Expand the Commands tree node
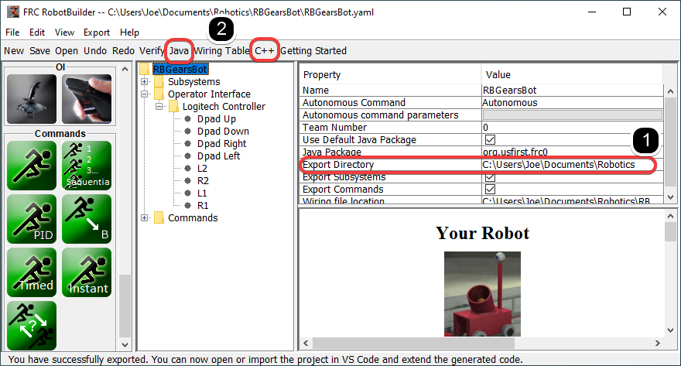This screenshot has width=681, height=366. [x=144, y=218]
